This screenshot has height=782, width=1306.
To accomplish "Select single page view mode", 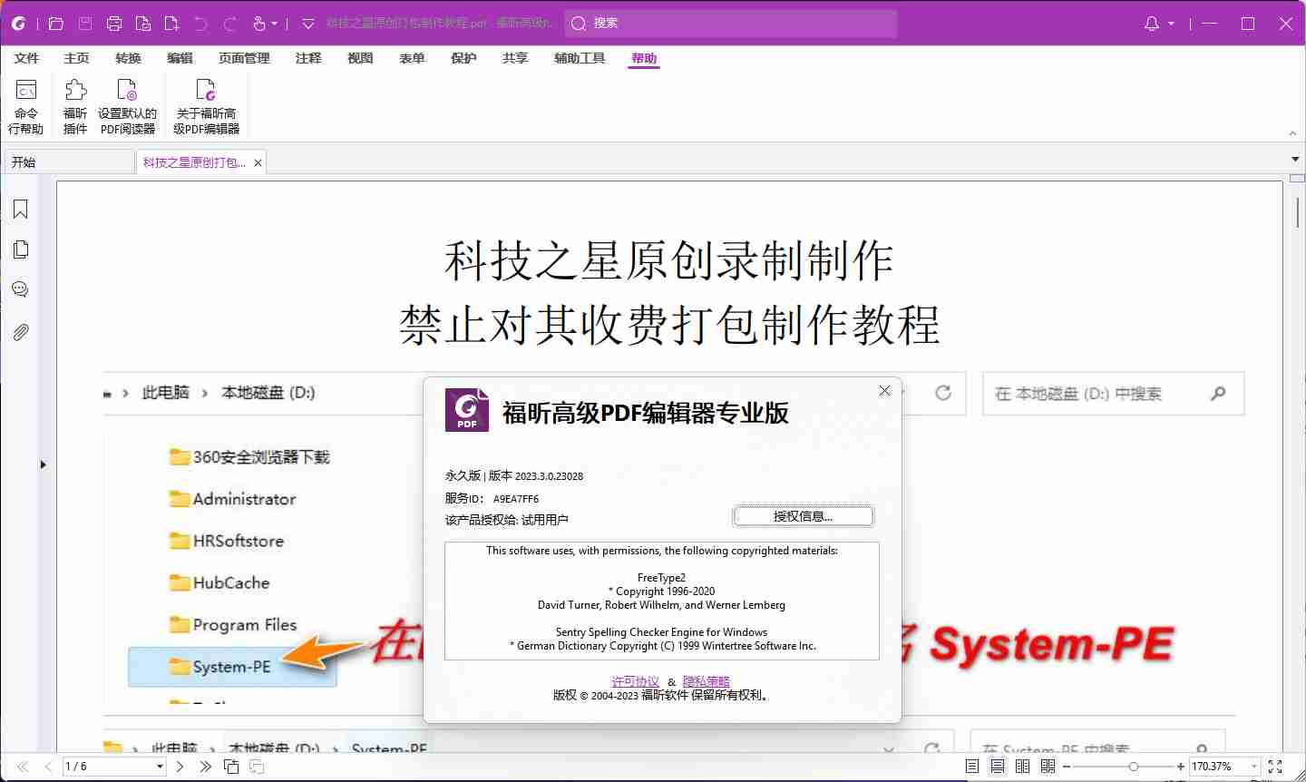I will click(x=972, y=767).
